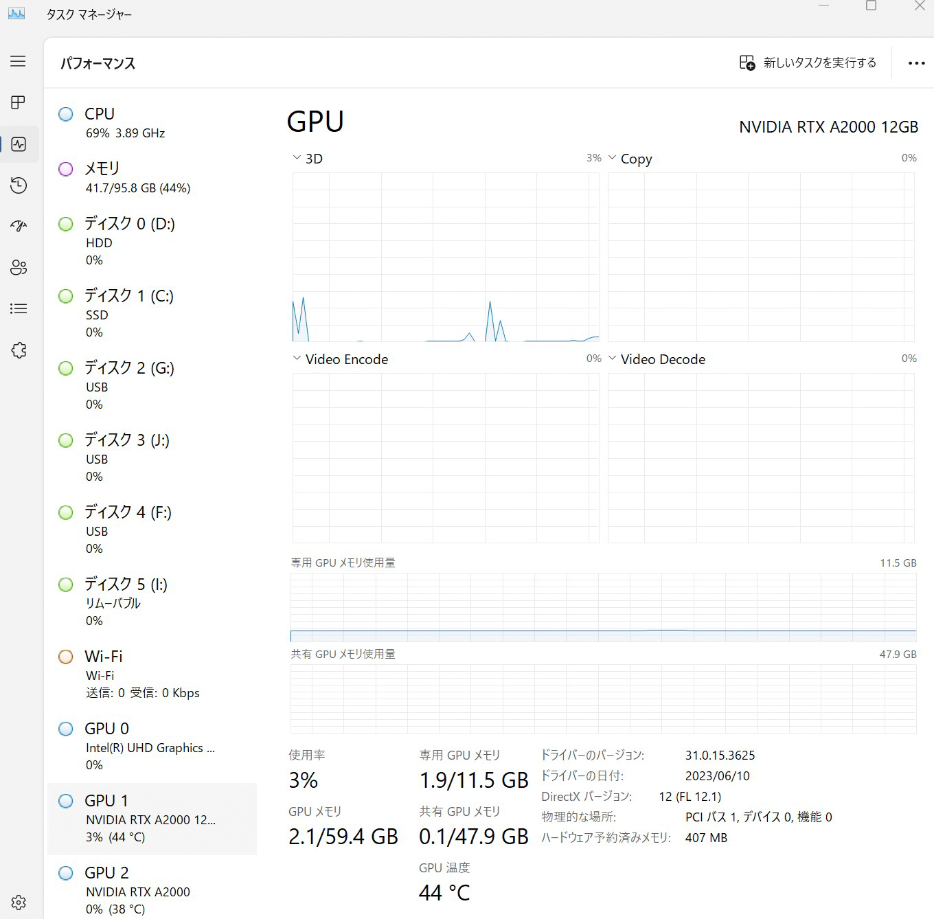Select ディスク 2 (G:) USB entry
Screen dimensions: 934x919
pyautogui.click(x=152, y=385)
